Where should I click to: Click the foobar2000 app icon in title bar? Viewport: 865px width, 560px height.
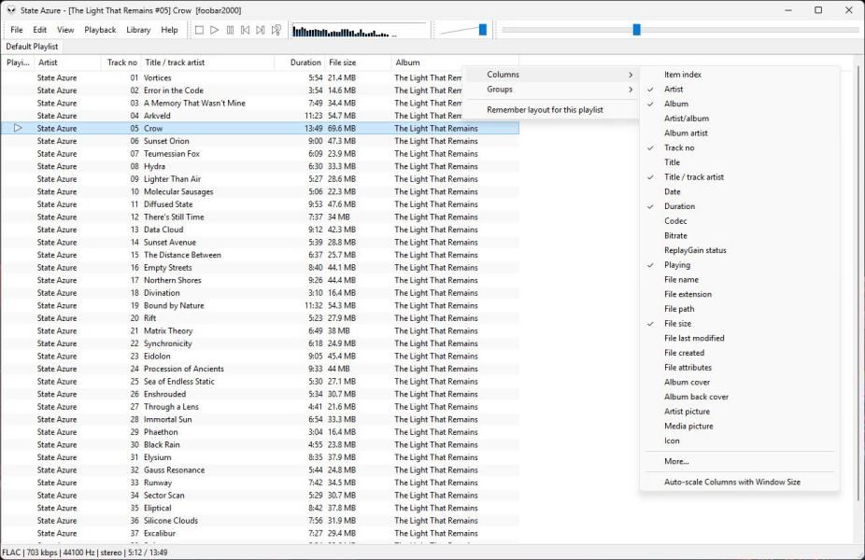point(11,10)
